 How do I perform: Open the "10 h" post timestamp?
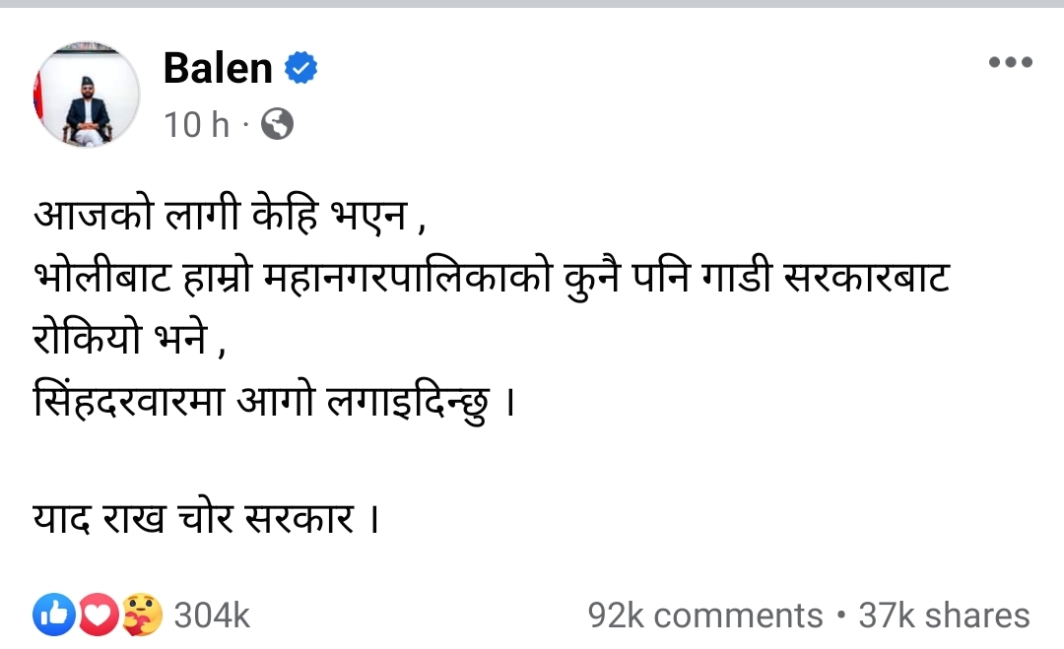(196, 125)
